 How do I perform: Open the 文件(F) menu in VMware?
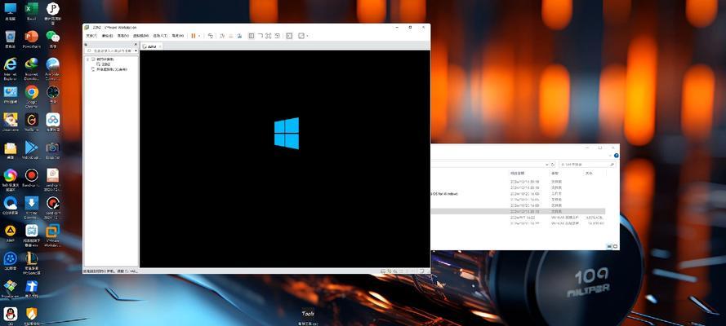(91, 36)
